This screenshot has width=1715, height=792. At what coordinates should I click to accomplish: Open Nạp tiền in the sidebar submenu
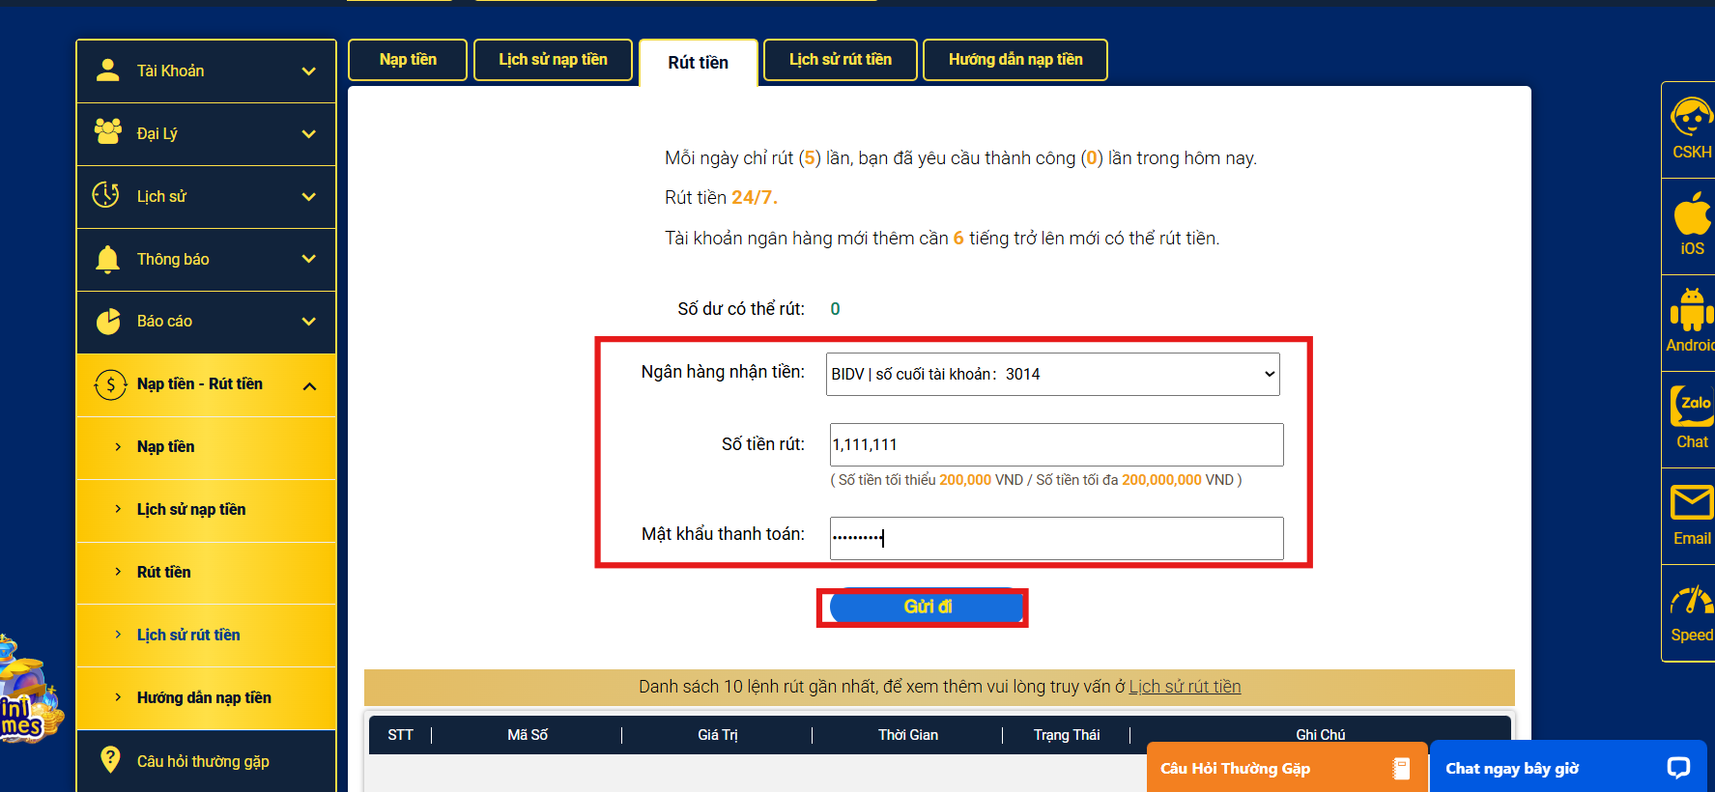(206, 447)
